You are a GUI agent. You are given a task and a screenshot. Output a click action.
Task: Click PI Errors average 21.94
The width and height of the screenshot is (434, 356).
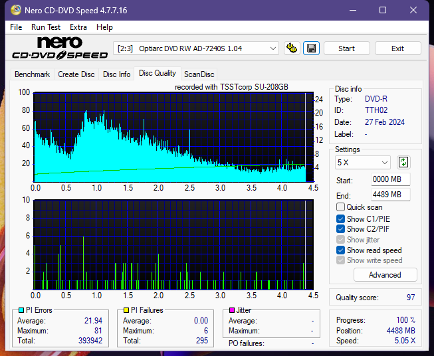[93, 321]
